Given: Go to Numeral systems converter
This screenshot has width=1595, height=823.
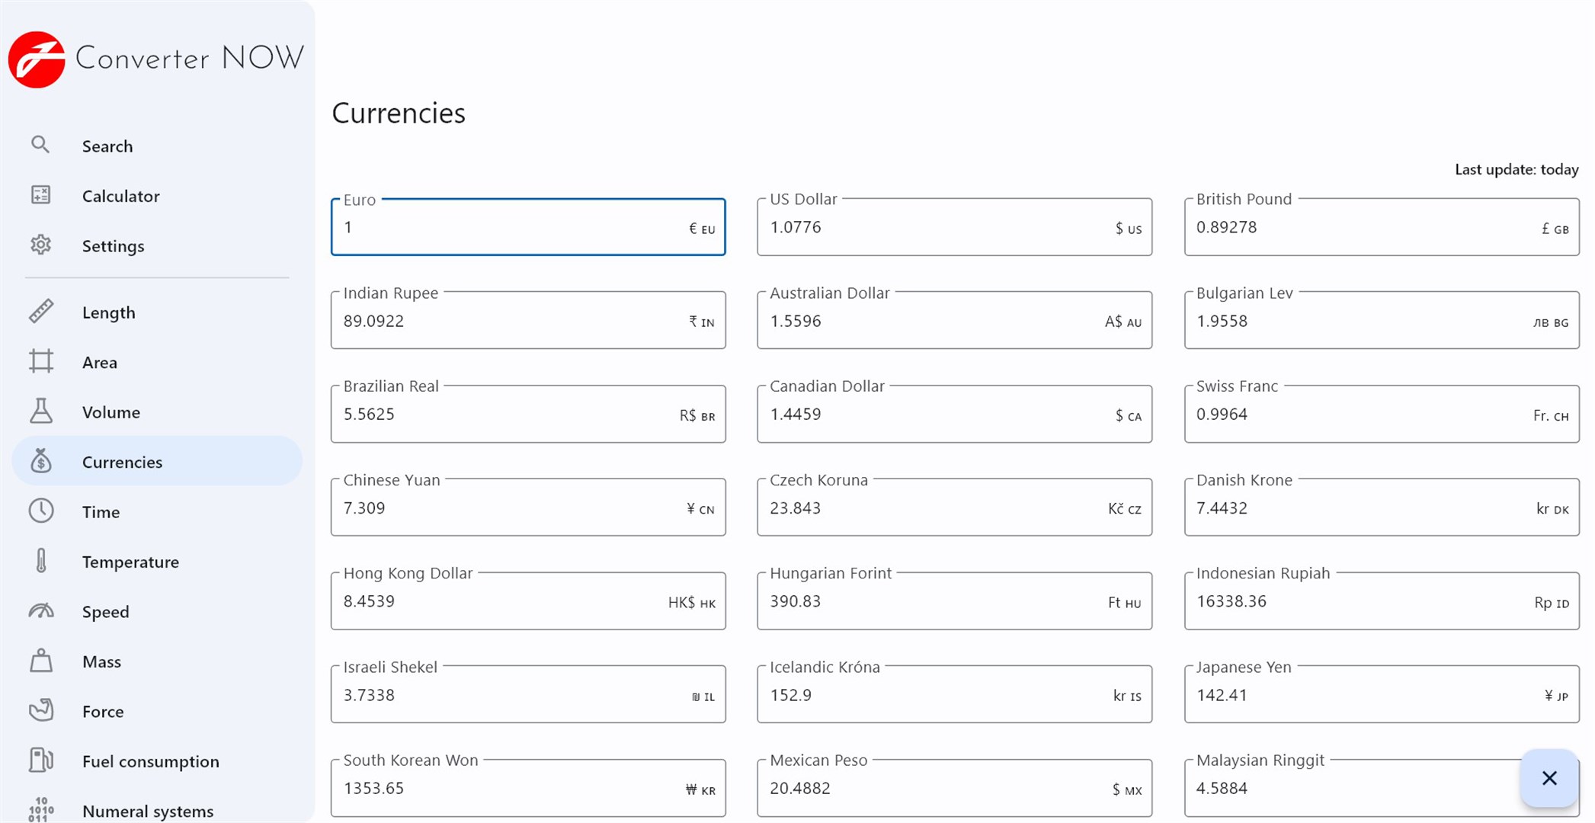Looking at the screenshot, I should point(147,811).
